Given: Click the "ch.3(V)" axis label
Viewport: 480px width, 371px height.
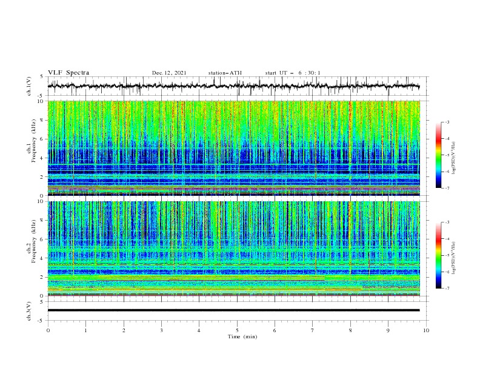Looking at the screenshot, I should tap(29, 311).
